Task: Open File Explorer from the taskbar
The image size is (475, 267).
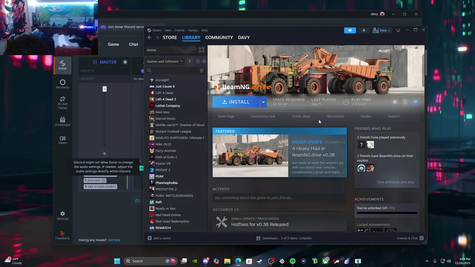Action: (227, 261)
